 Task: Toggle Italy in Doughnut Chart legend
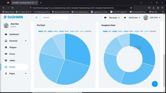click(107, 31)
